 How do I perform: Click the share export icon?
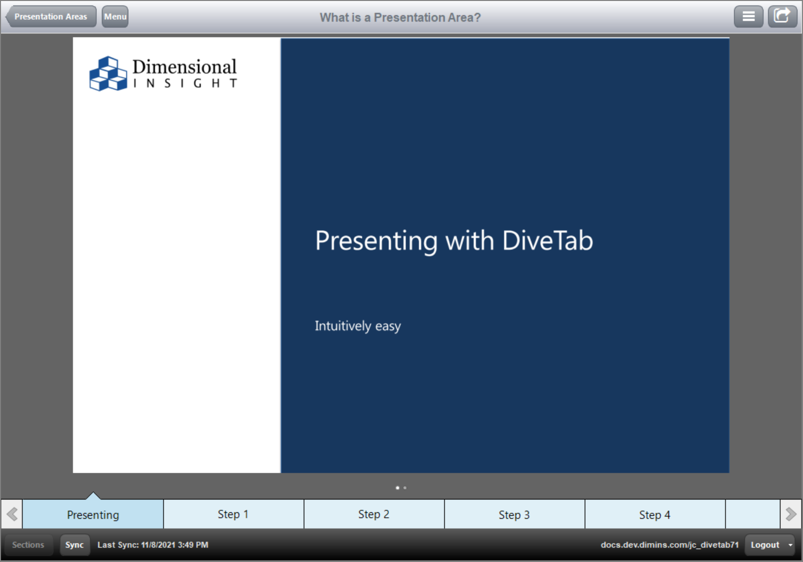tap(782, 17)
